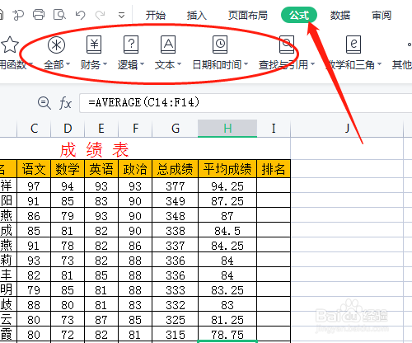Click the 查找与引用 functions icon
Viewport: 412px width, 343px height.
(x=287, y=45)
